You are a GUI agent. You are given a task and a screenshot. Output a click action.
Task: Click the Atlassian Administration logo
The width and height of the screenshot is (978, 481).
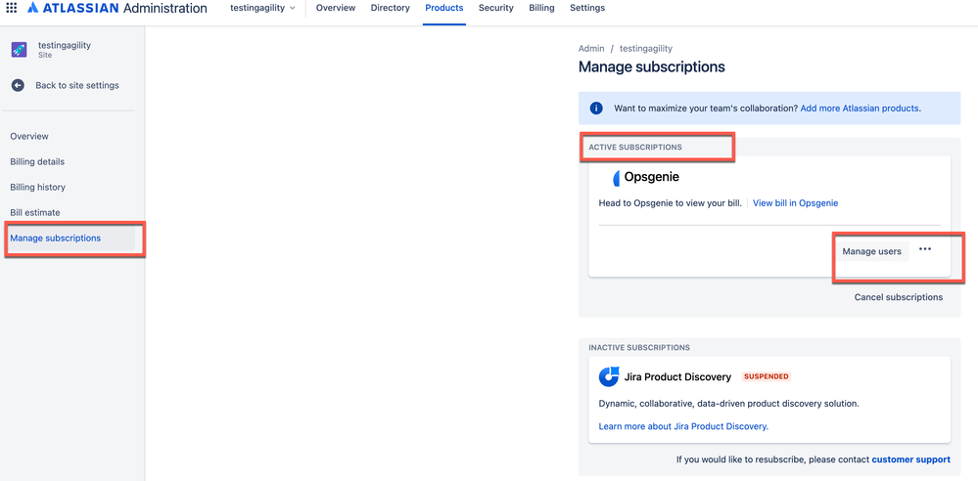pyautogui.click(x=117, y=8)
